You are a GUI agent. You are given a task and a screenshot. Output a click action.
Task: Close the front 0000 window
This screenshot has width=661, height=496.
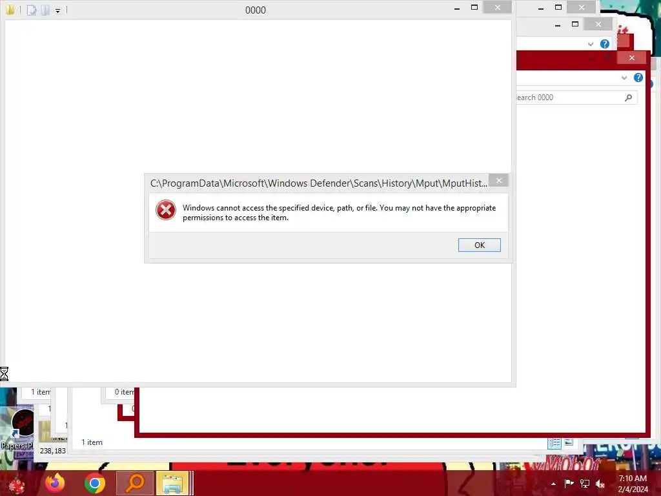point(498,8)
